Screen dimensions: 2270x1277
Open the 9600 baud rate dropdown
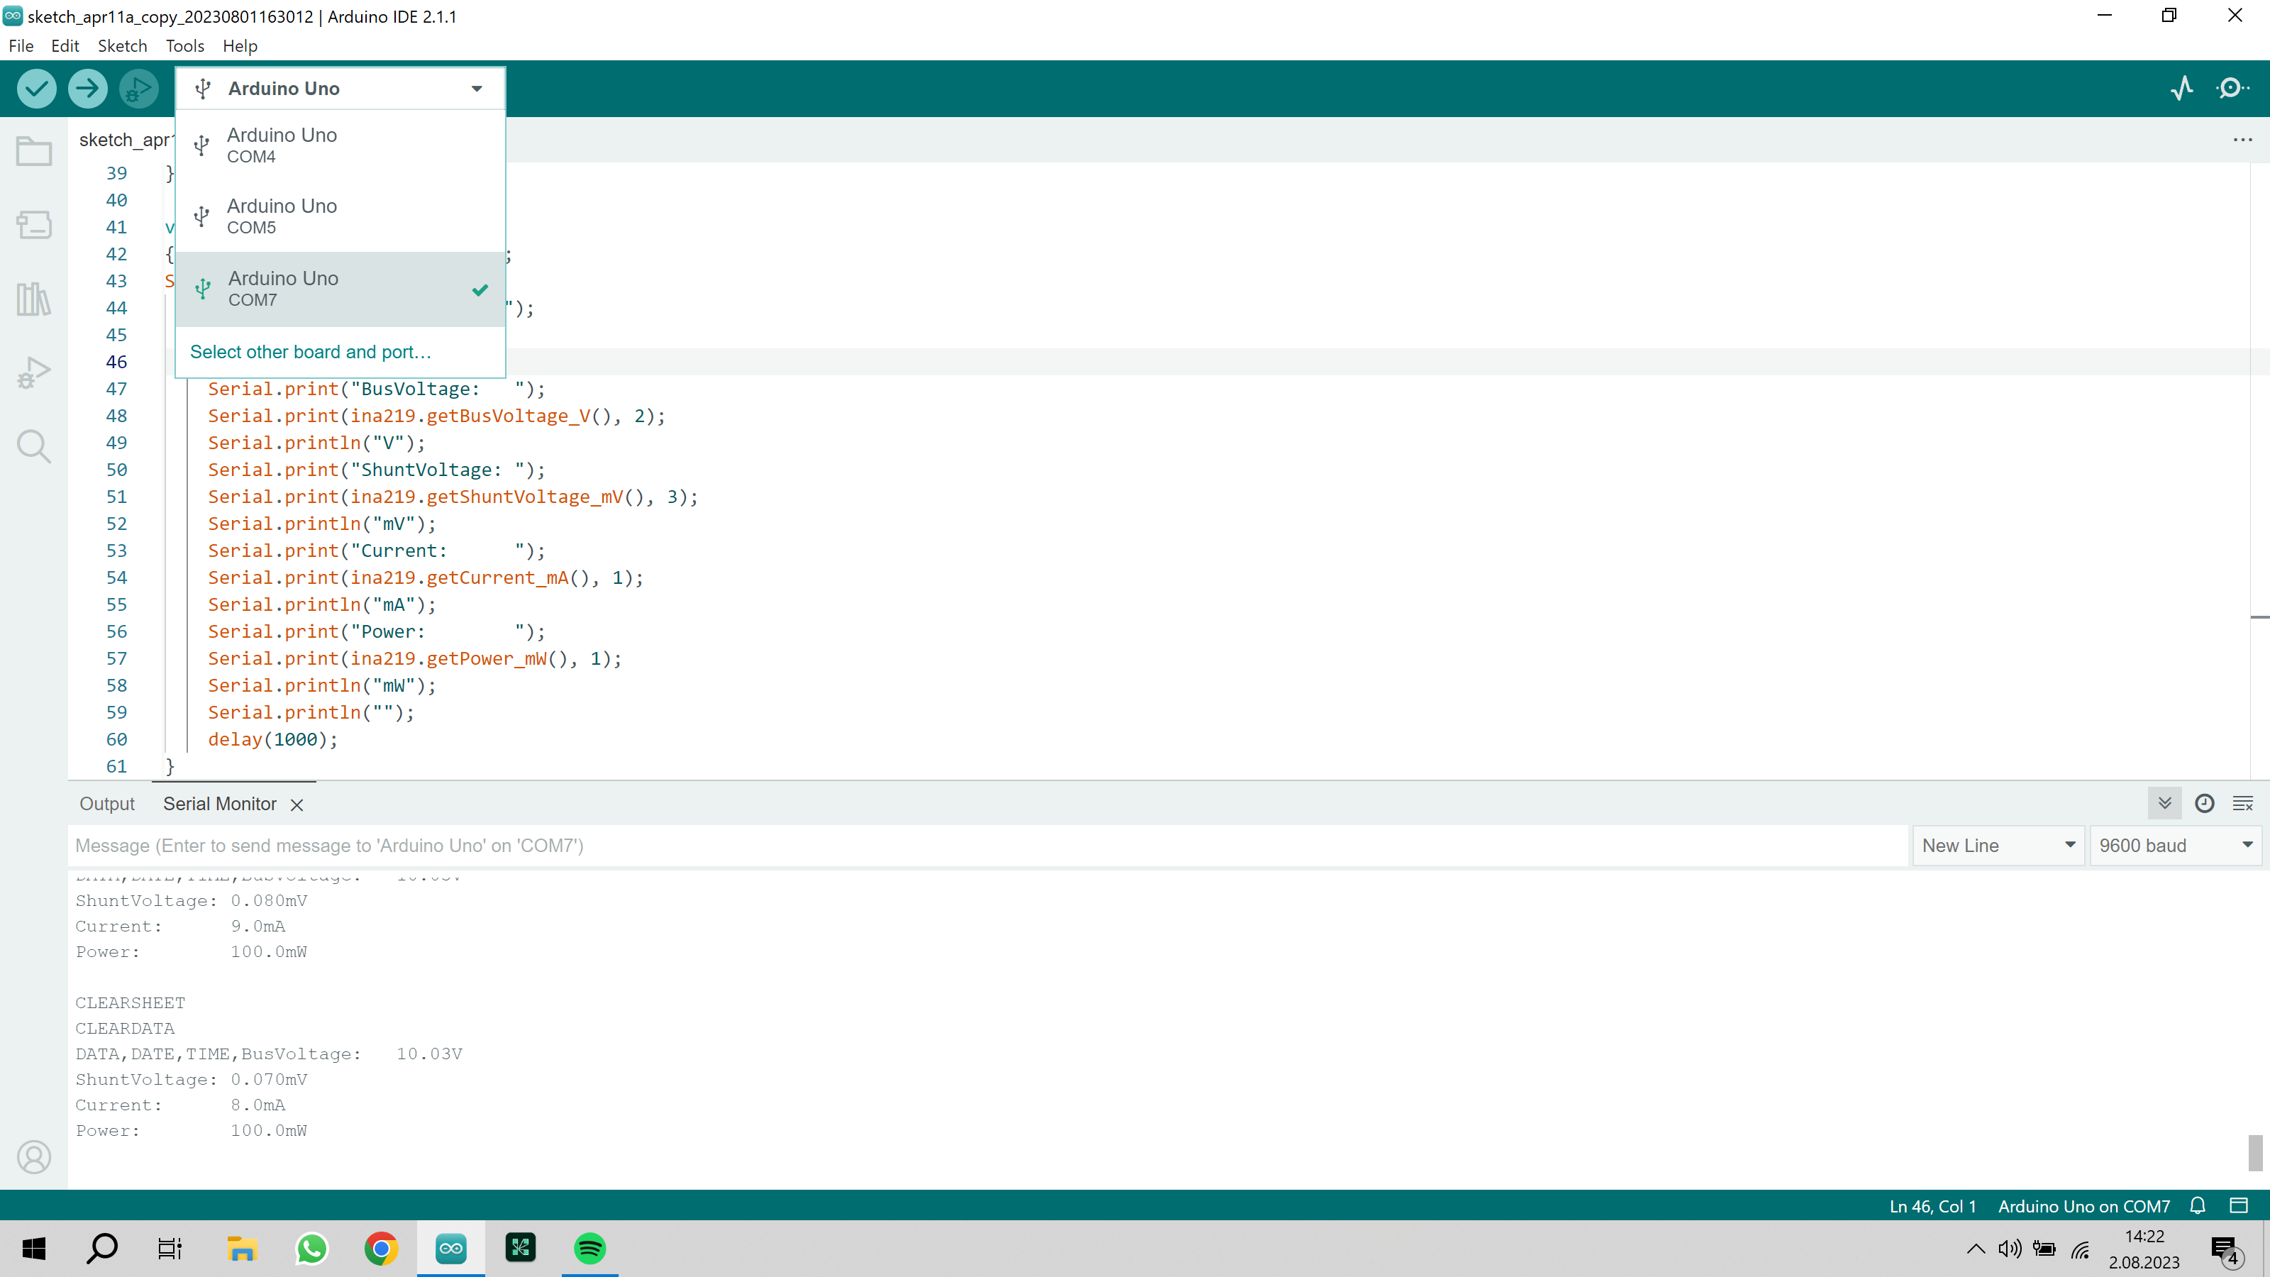click(x=2174, y=844)
